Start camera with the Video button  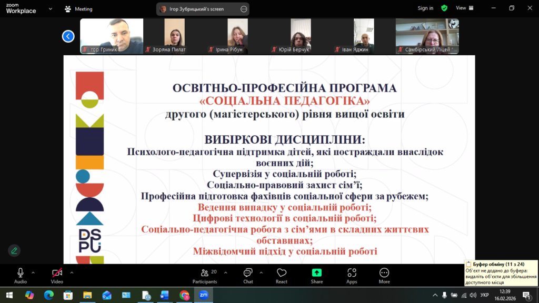click(x=57, y=275)
